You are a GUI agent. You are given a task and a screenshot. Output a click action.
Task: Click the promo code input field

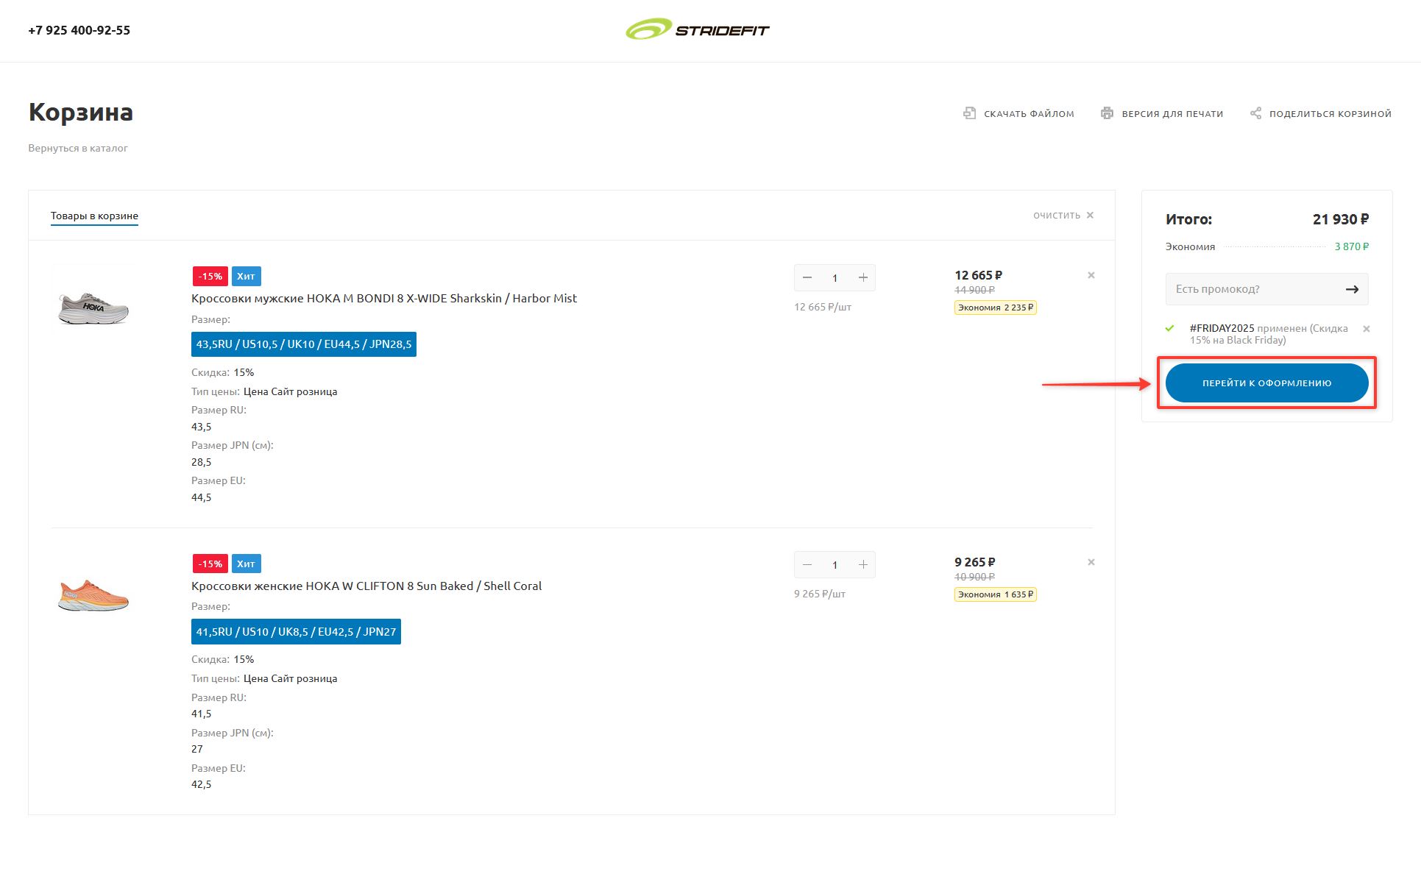point(1252,289)
